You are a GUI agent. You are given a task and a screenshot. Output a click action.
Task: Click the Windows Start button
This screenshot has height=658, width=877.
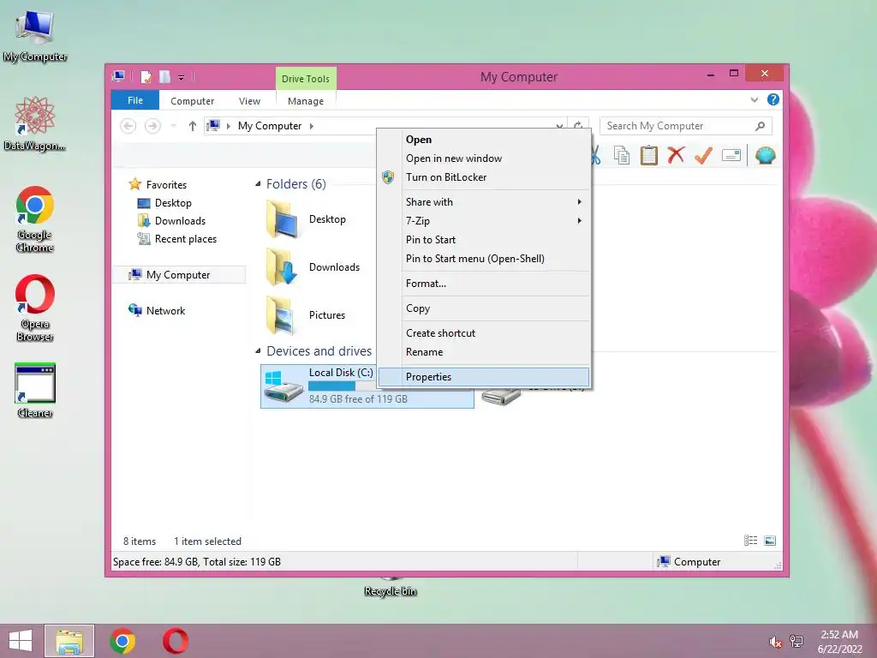click(21, 641)
